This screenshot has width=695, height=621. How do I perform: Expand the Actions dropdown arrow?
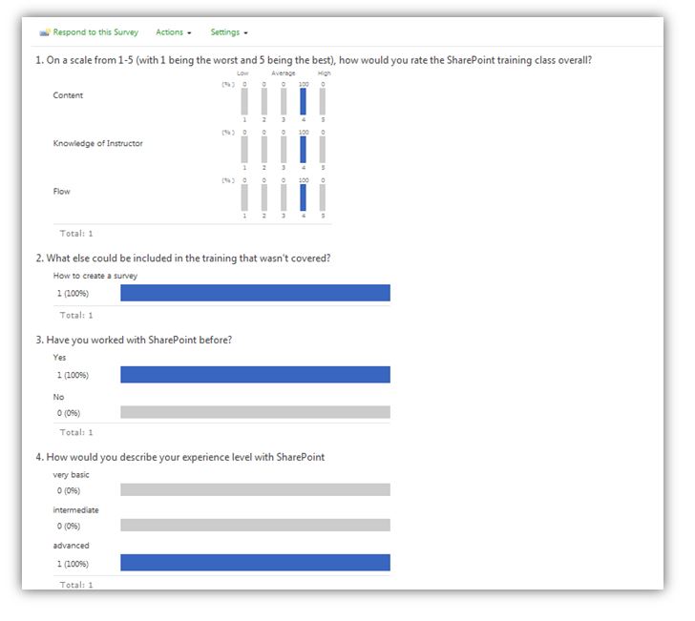click(x=189, y=33)
